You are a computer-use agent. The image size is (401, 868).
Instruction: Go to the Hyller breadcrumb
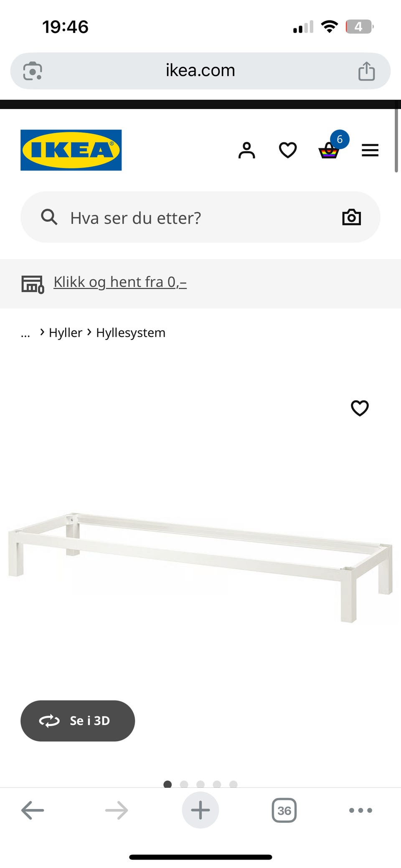coord(66,333)
